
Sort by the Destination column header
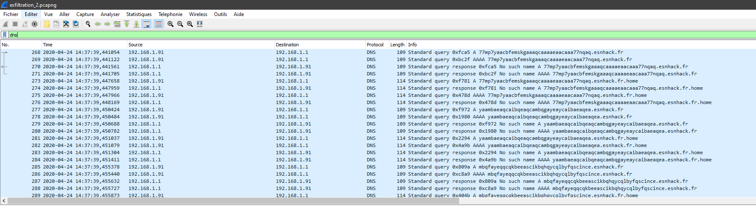pos(287,45)
